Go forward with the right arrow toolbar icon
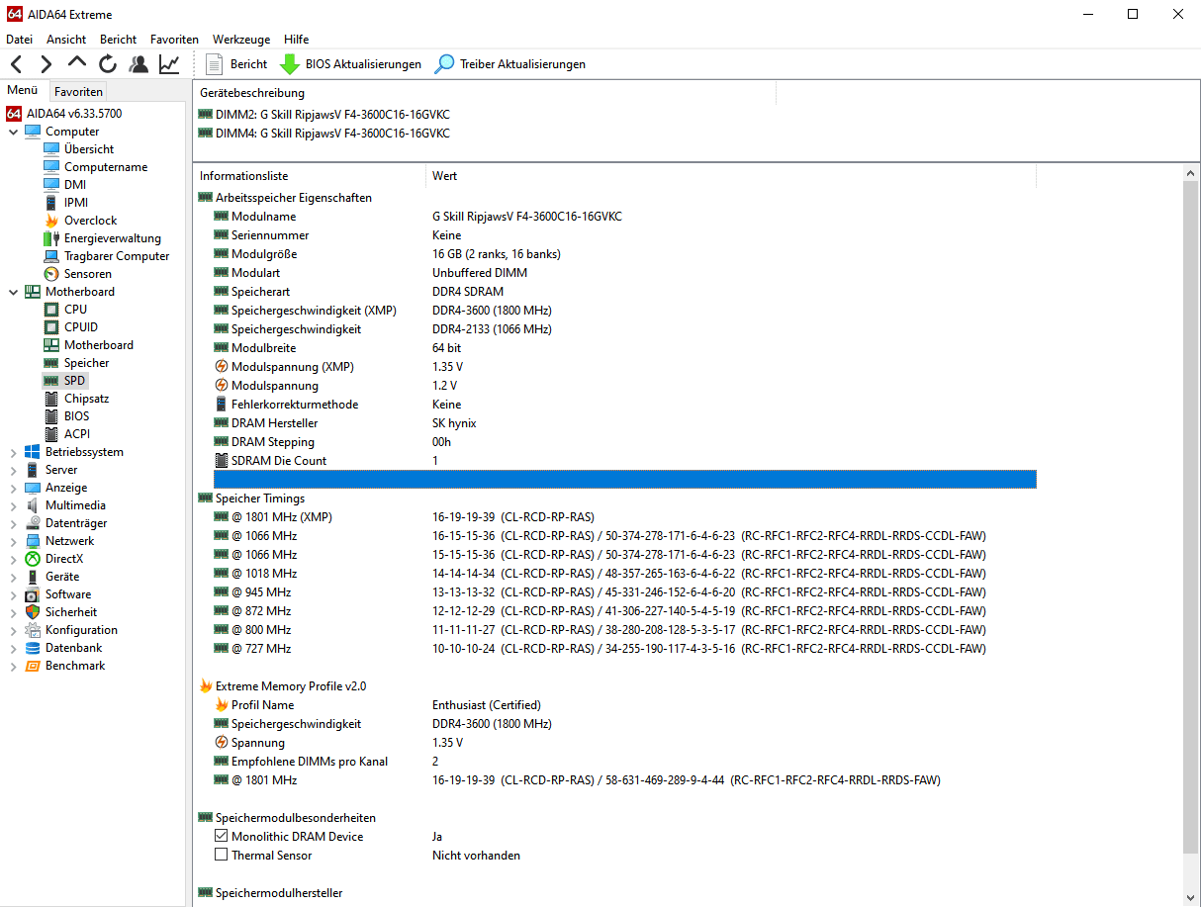The width and height of the screenshot is (1201, 907). pos(46,64)
